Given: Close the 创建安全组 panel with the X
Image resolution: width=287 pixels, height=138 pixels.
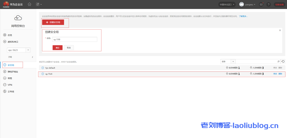Looking at the screenshot, I should pyautogui.click(x=280, y=30).
